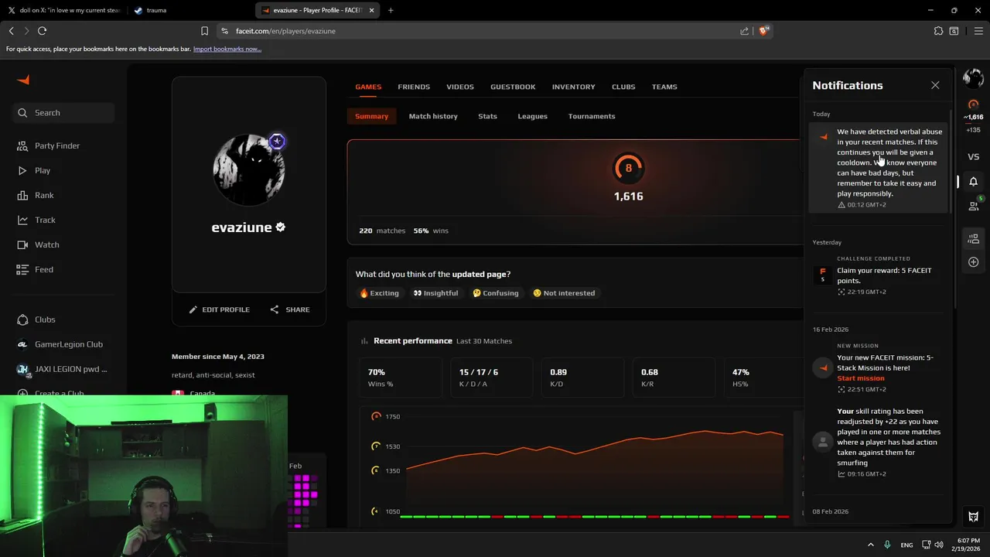Switch to the FRIENDS tab
The width and height of the screenshot is (990, 557).
pyautogui.click(x=414, y=87)
